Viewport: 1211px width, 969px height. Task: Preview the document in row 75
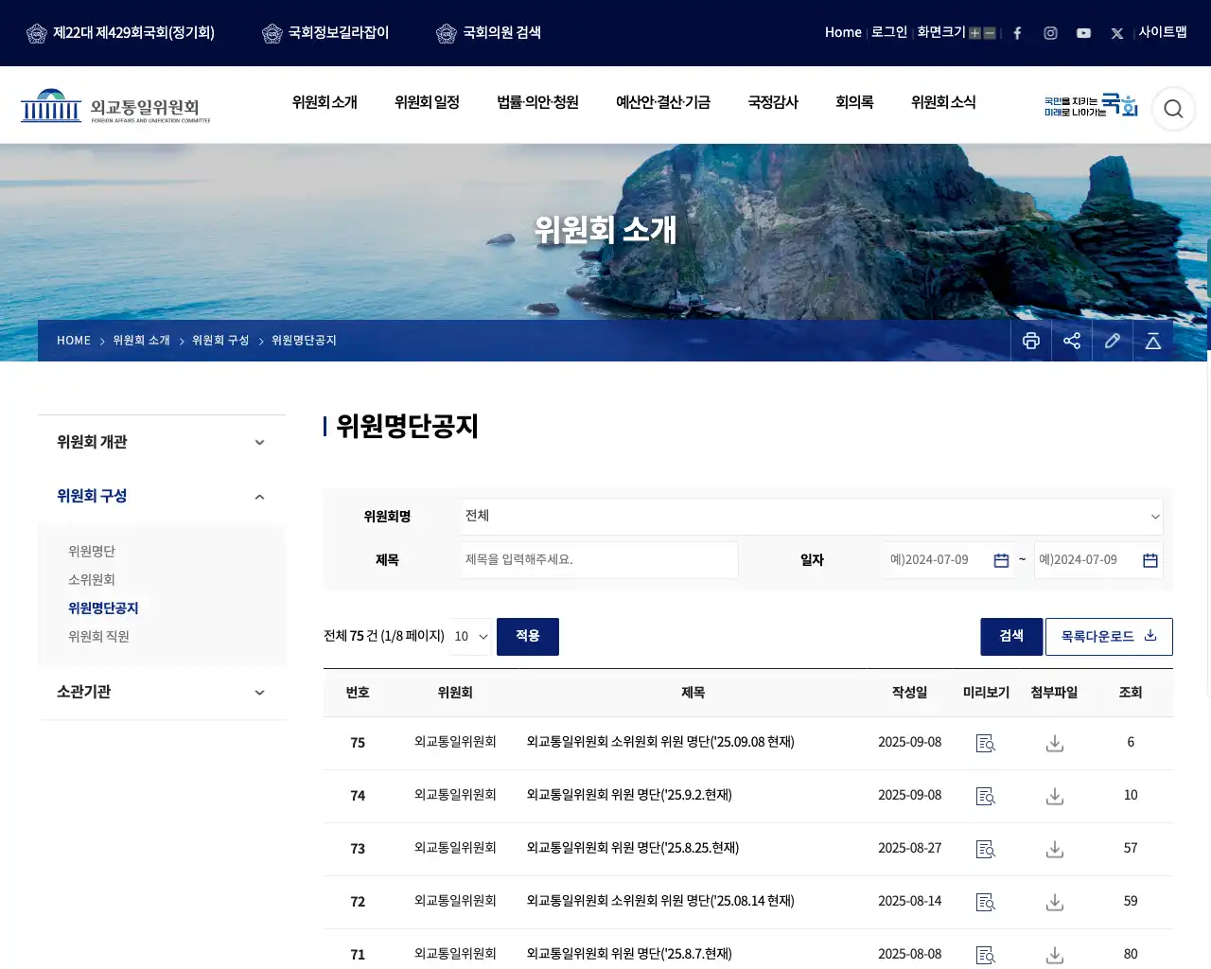pos(986,743)
